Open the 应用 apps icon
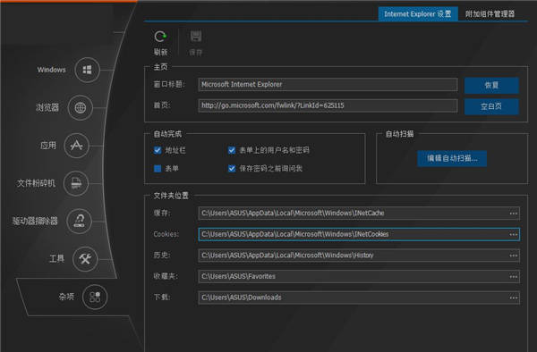537x352 pixels. click(76, 146)
